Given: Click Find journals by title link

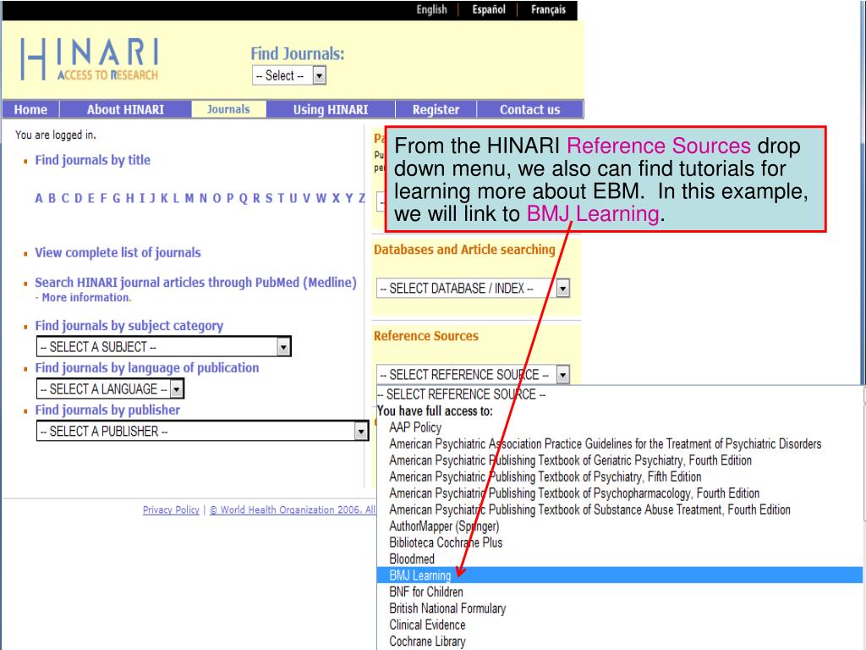Looking at the screenshot, I should click(x=92, y=160).
